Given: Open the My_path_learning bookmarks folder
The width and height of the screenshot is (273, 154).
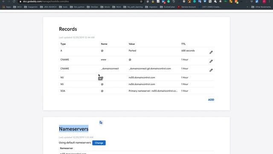Looking at the screenshot, I should (133, 7).
